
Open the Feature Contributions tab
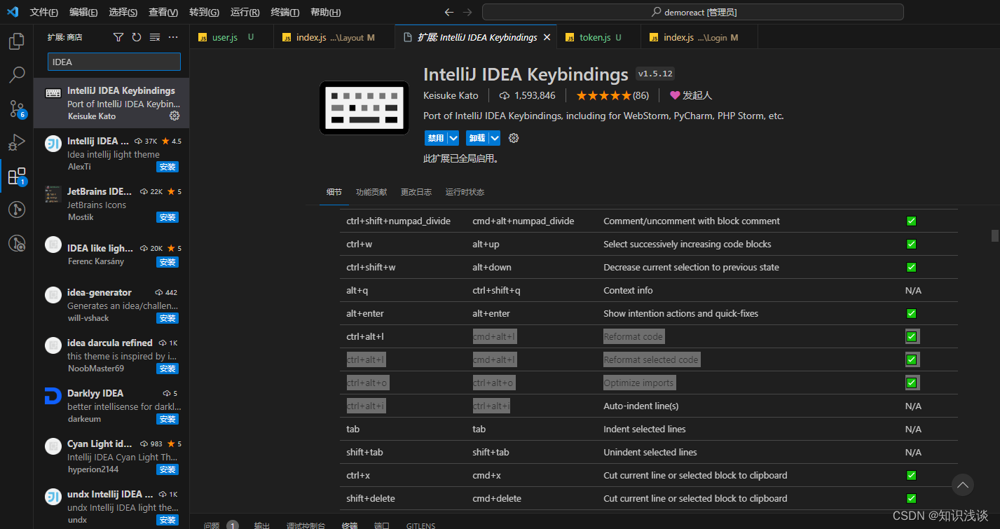tap(371, 192)
